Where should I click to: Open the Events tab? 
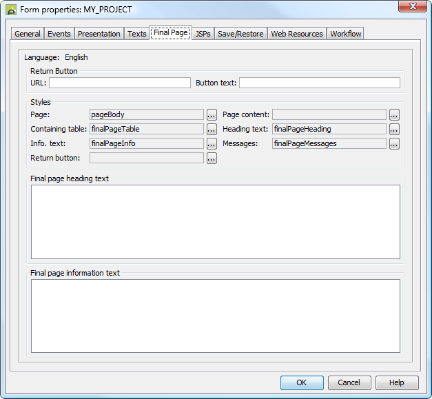click(59, 34)
